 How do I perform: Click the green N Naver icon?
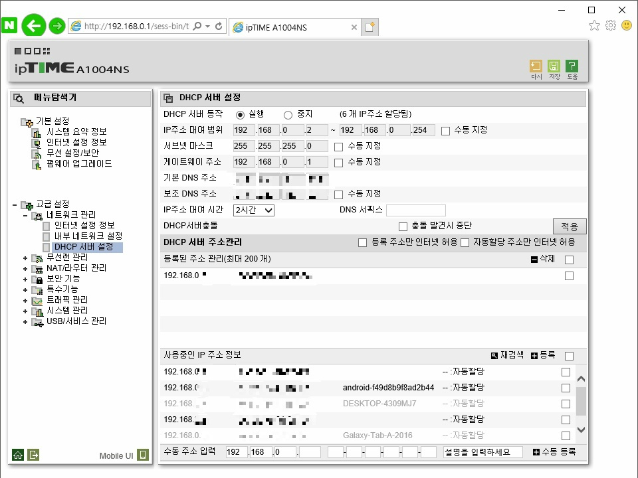click(9, 26)
